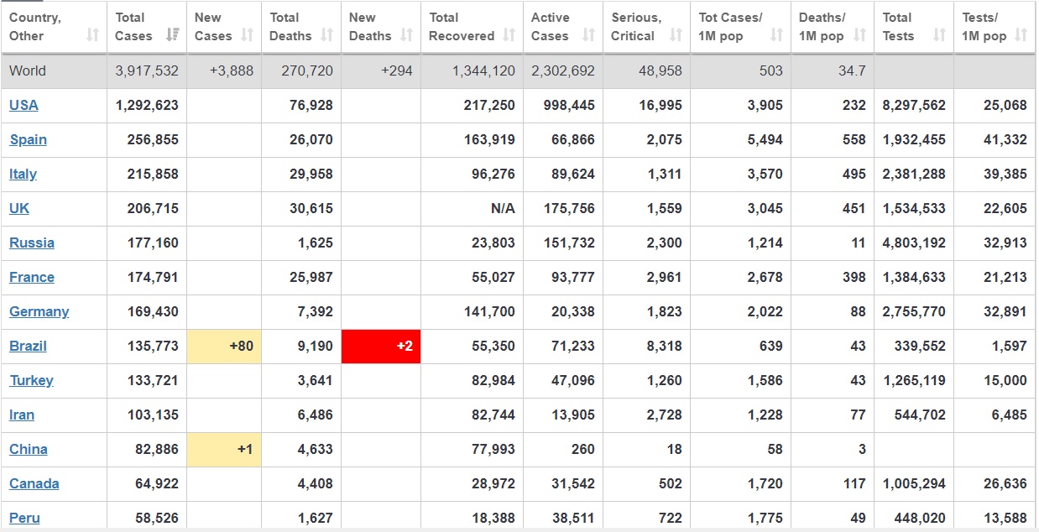Select China's yellow +1 new cases cell
The height and width of the screenshot is (532, 1039).
[x=224, y=449]
